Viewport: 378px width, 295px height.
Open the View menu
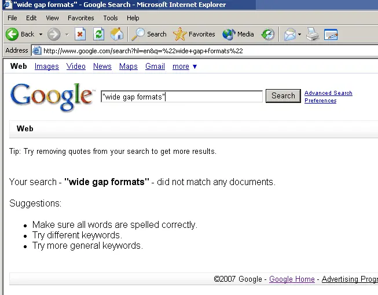tap(52, 18)
